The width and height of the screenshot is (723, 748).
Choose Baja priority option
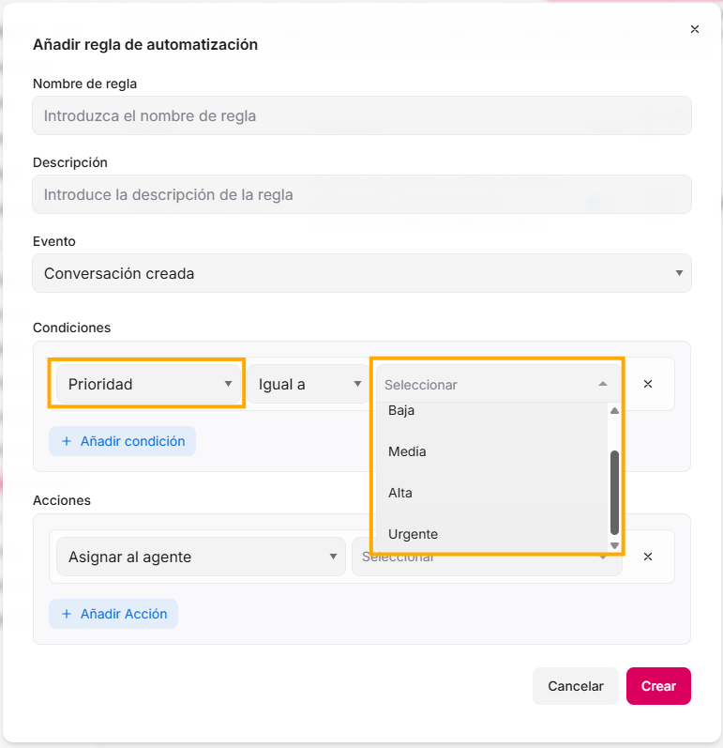click(x=401, y=411)
